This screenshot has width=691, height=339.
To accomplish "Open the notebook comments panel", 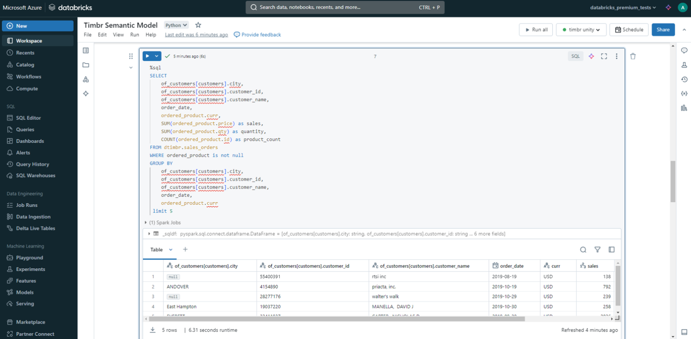I will [x=684, y=50].
